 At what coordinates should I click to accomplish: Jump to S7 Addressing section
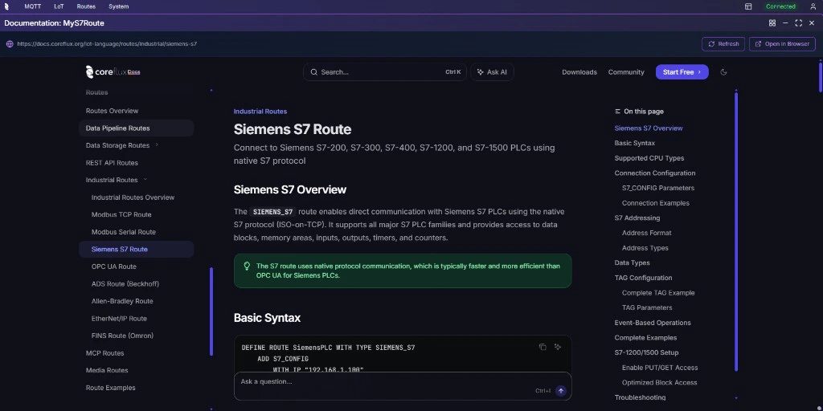coord(637,218)
